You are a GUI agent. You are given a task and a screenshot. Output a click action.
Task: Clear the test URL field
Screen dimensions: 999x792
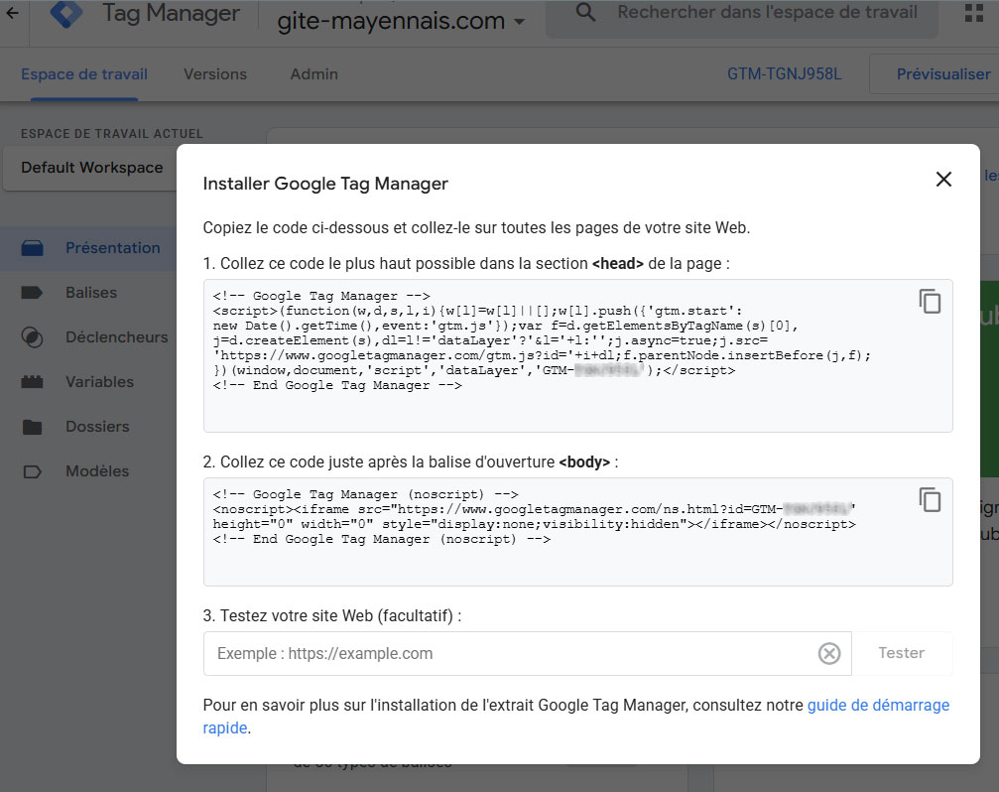pos(828,653)
